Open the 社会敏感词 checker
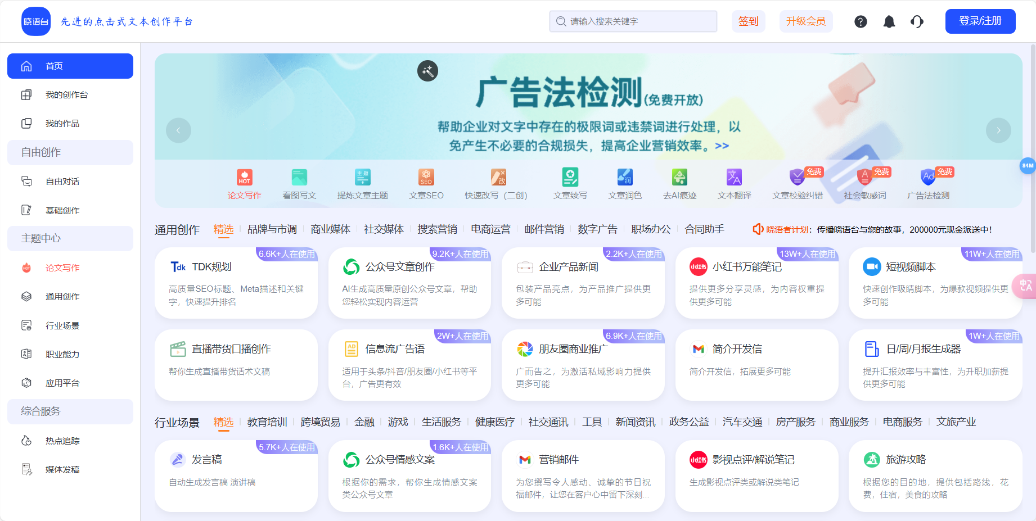 [864, 178]
